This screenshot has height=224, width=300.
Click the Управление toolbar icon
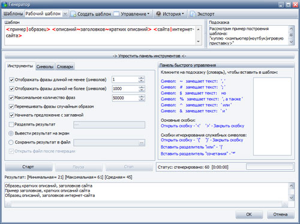(116, 14)
